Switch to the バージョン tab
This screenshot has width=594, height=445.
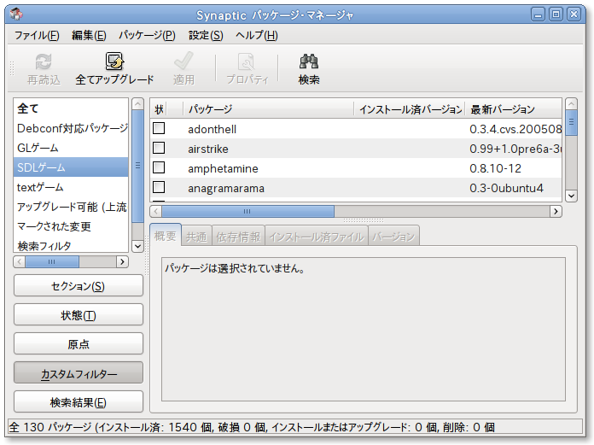(x=393, y=237)
